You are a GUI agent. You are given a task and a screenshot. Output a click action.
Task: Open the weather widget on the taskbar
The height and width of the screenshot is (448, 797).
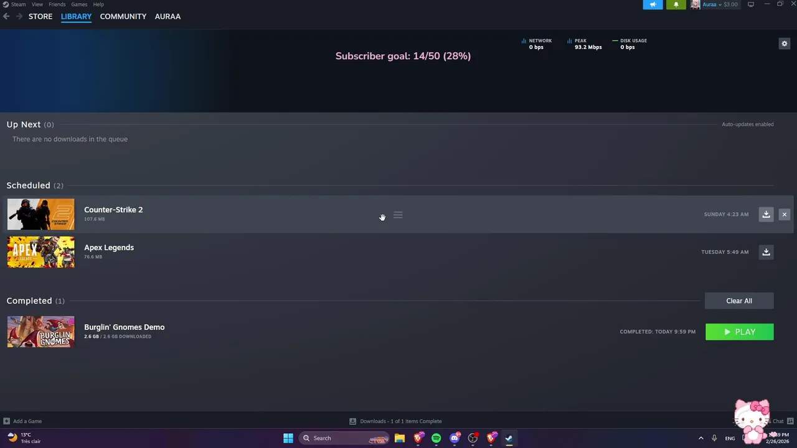24,438
